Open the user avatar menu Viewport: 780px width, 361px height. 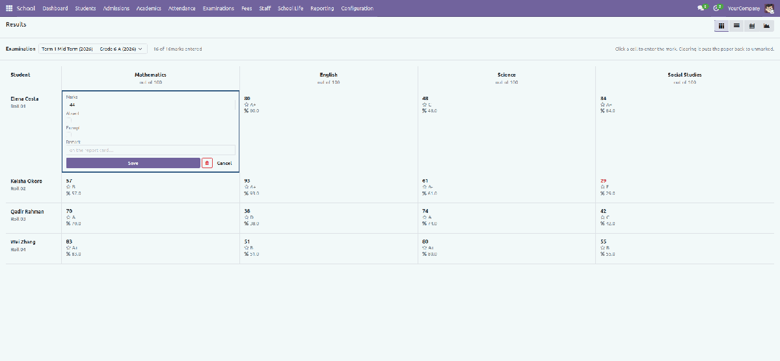(769, 8)
